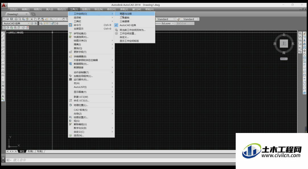
Task: Open the Layer Properties Manager icon
Action: point(41,23)
